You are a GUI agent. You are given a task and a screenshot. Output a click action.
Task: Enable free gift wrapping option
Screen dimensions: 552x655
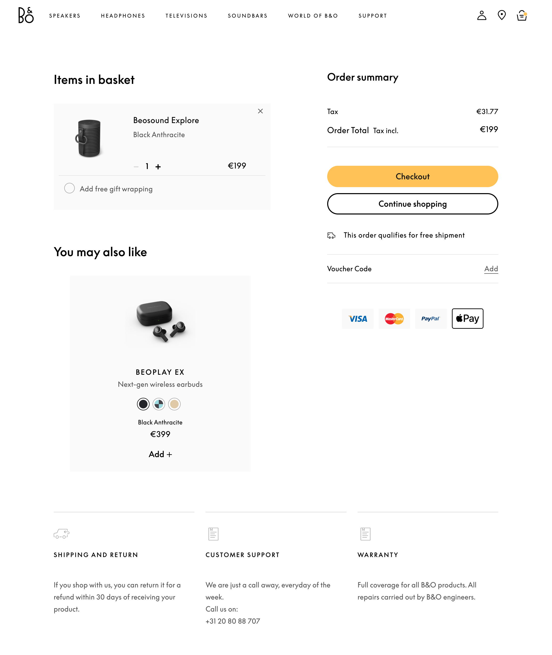point(70,188)
